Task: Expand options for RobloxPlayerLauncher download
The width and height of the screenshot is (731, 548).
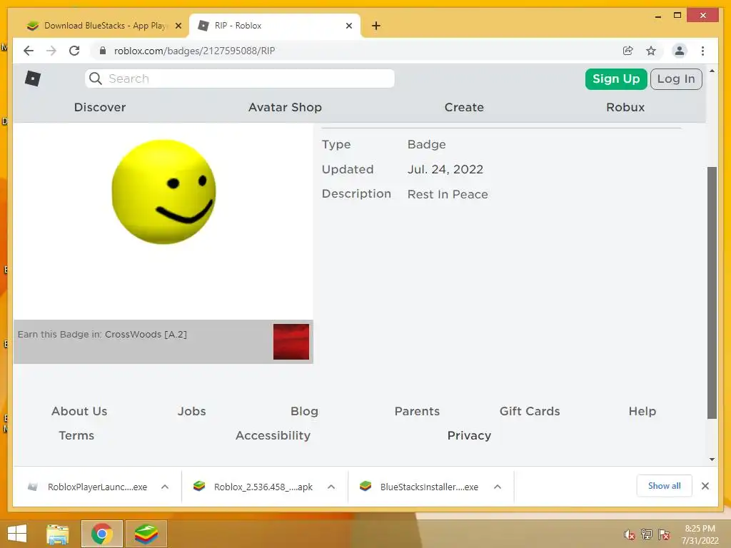Action: (x=165, y=487)
